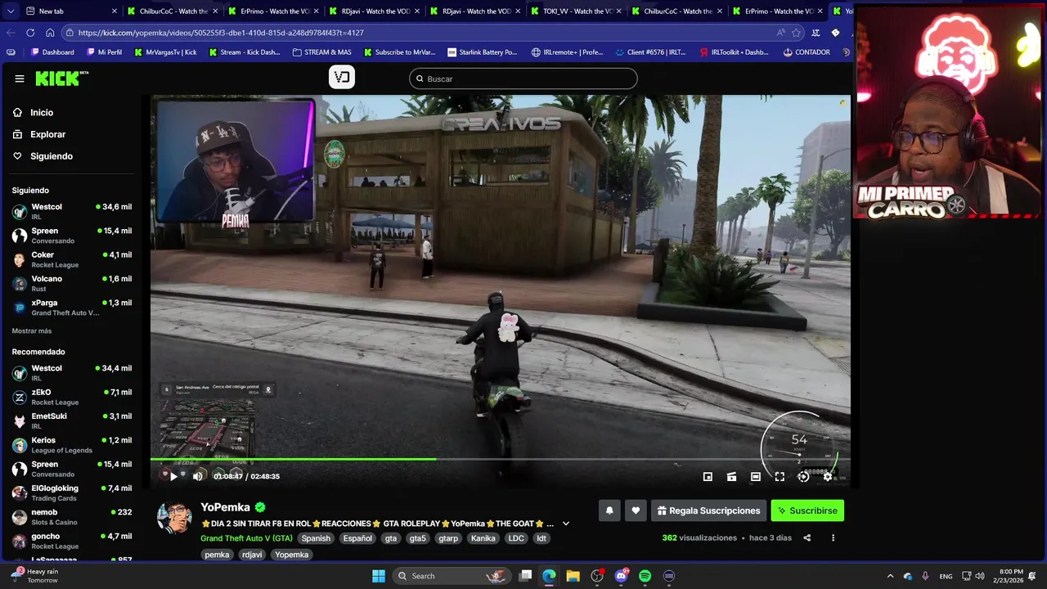Open Discord from the taskbar
1047x589 pixels.
point(621,576)
